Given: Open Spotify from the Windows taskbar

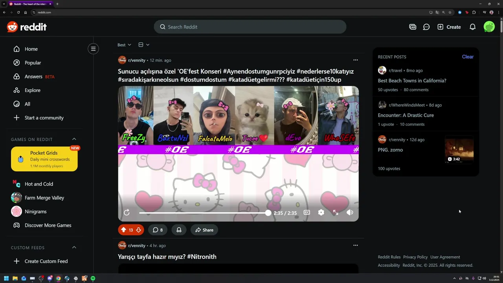Looking at the screenshot, I should [x=93, y=278].
